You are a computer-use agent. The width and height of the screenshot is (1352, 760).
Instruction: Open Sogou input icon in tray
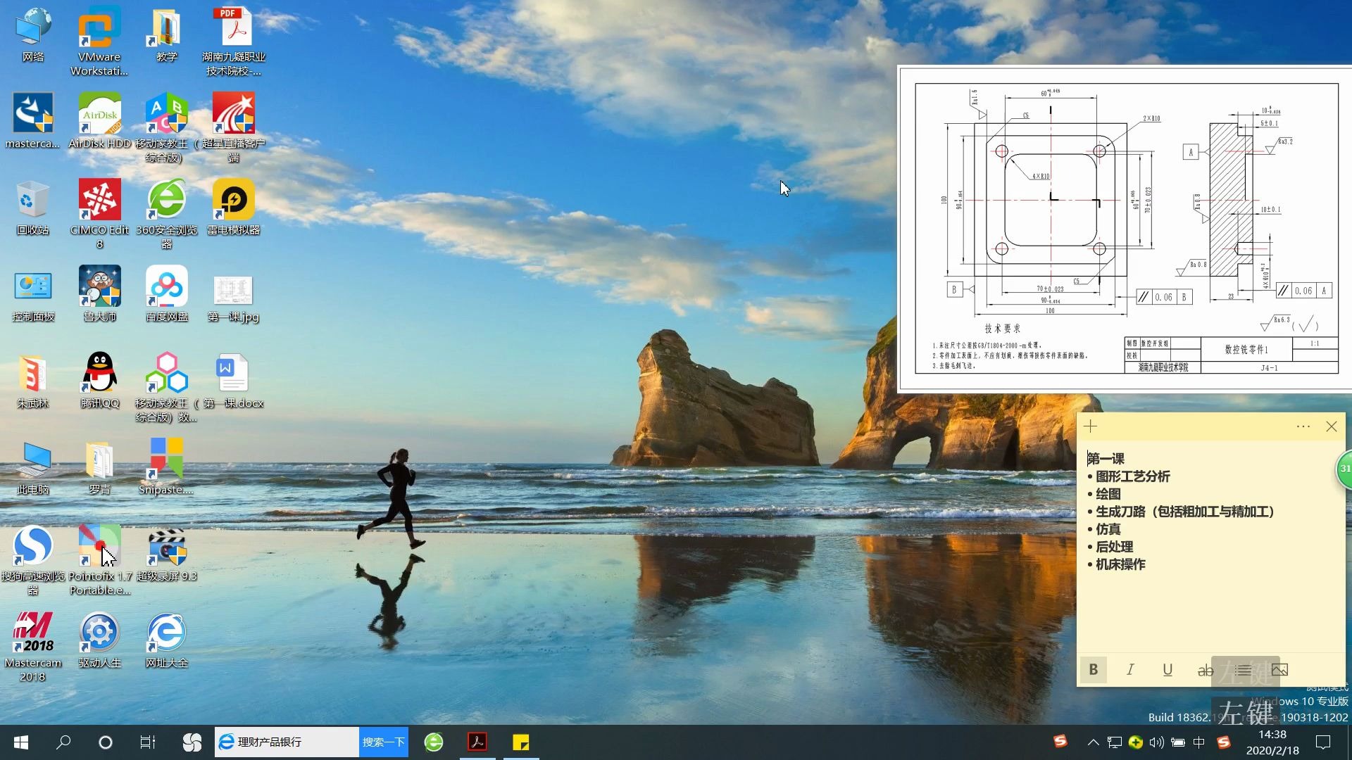[1224, 742]
